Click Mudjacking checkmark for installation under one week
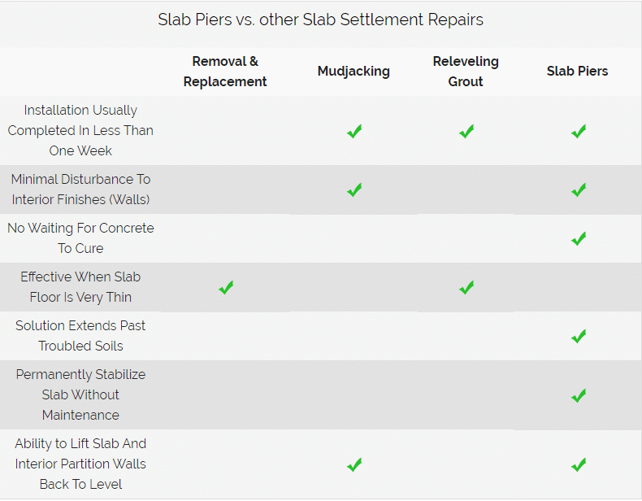 pyautogui.click(x=354, y=131)
